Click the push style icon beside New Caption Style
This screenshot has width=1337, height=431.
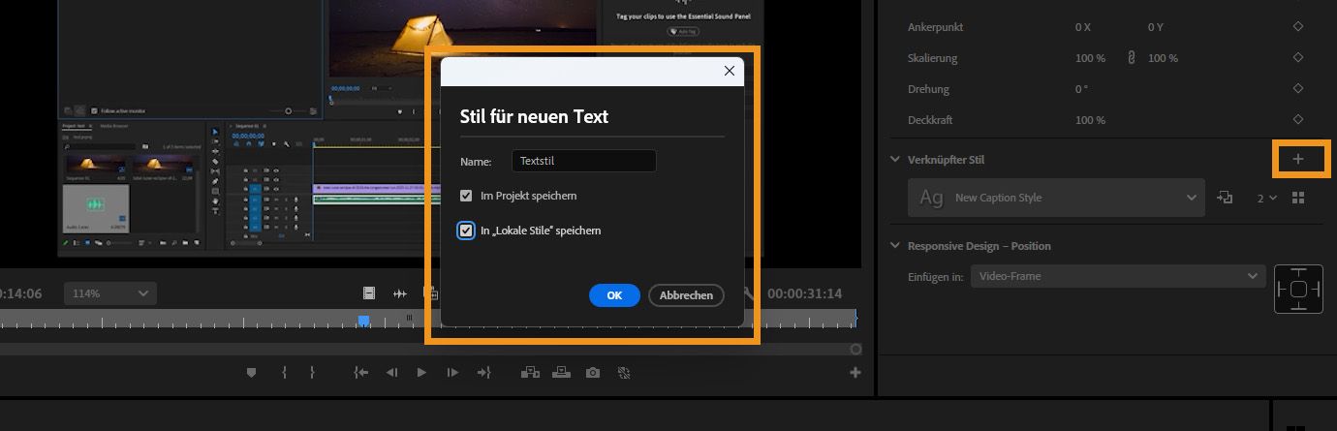(1225, 198)
